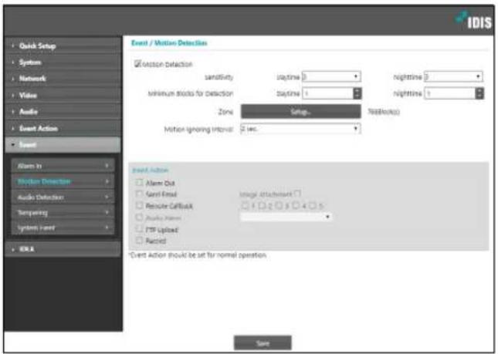Open the Audio Alarm file dropdown
Screen dimensions: 498x354
286,217
